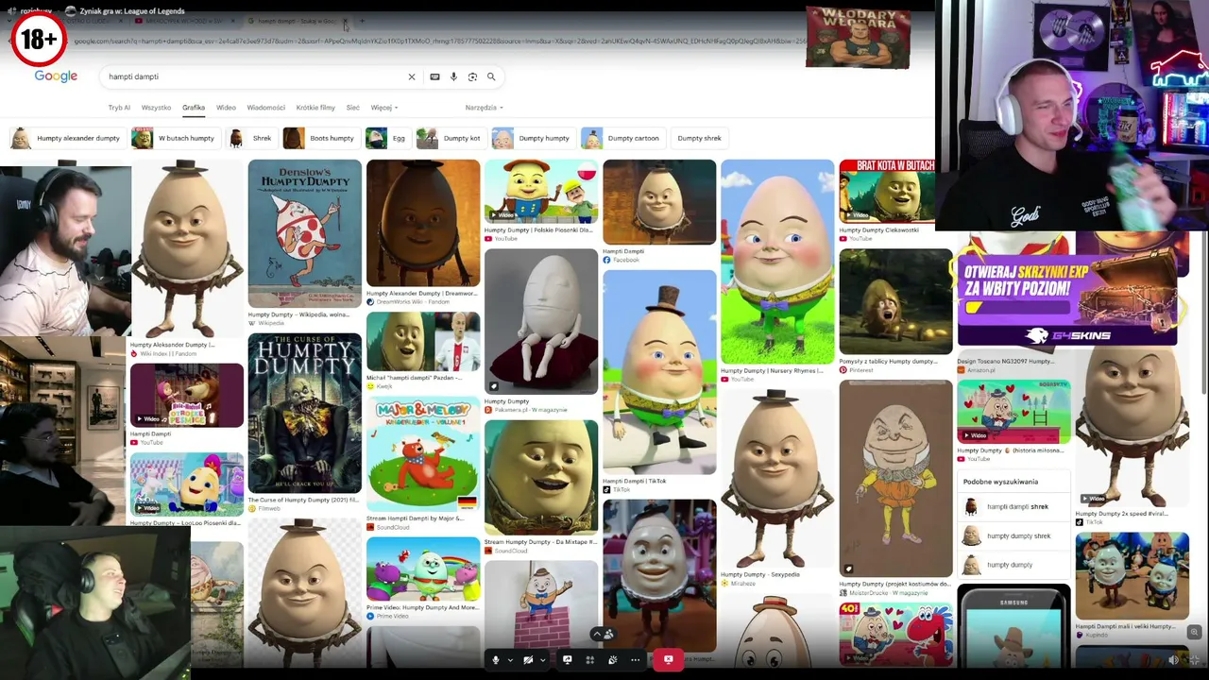Open the Krótkie filmy tab
Screen dimensions: 1209x680
(x=315, y=108)
